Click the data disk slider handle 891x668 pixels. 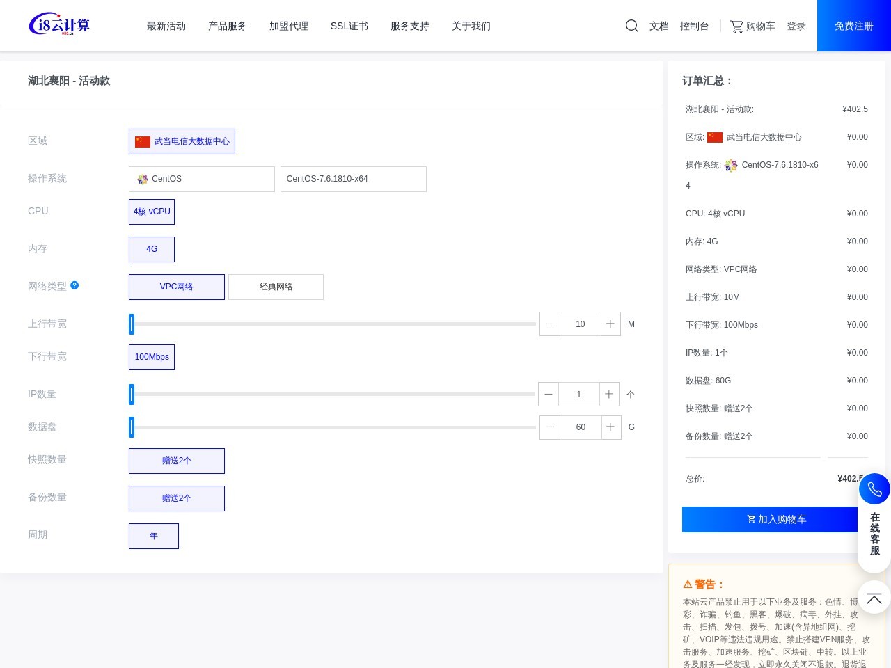pyautogui.click(x=132, y=427)
